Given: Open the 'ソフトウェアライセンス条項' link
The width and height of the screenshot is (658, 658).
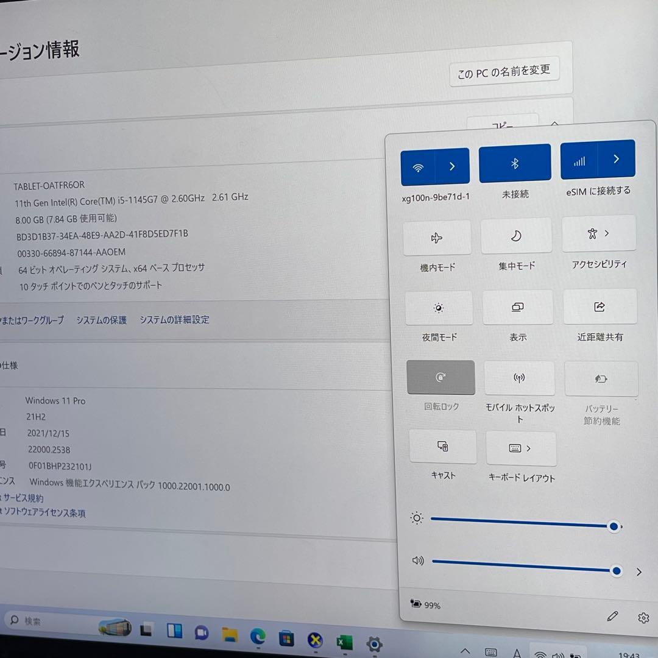Looking at the screenshot, I should pos(44,512).
